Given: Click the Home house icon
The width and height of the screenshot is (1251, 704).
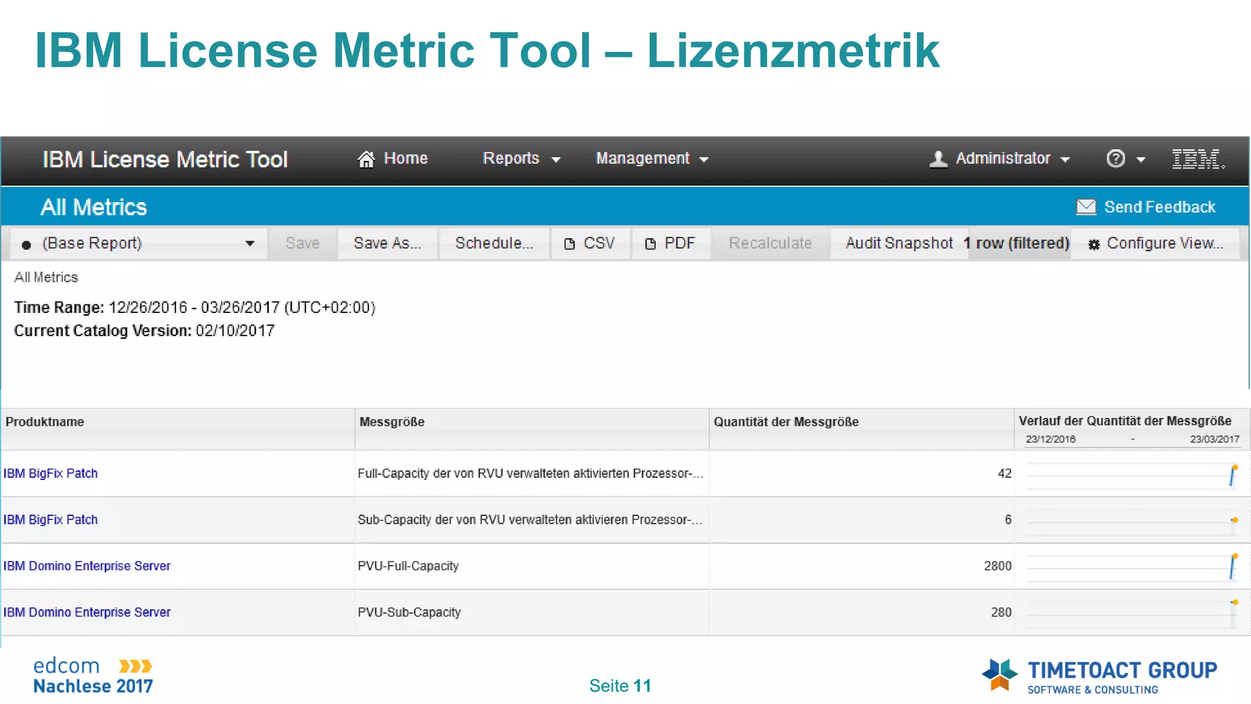Looking at the screenshot, I should point(366,159).
